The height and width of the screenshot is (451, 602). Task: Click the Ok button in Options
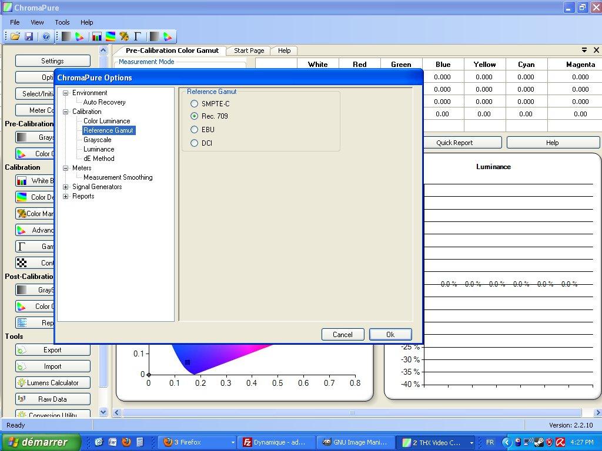tap(390, 334)
